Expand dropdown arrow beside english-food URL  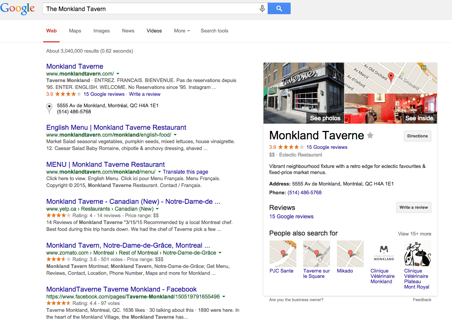(x=175, y=135)
